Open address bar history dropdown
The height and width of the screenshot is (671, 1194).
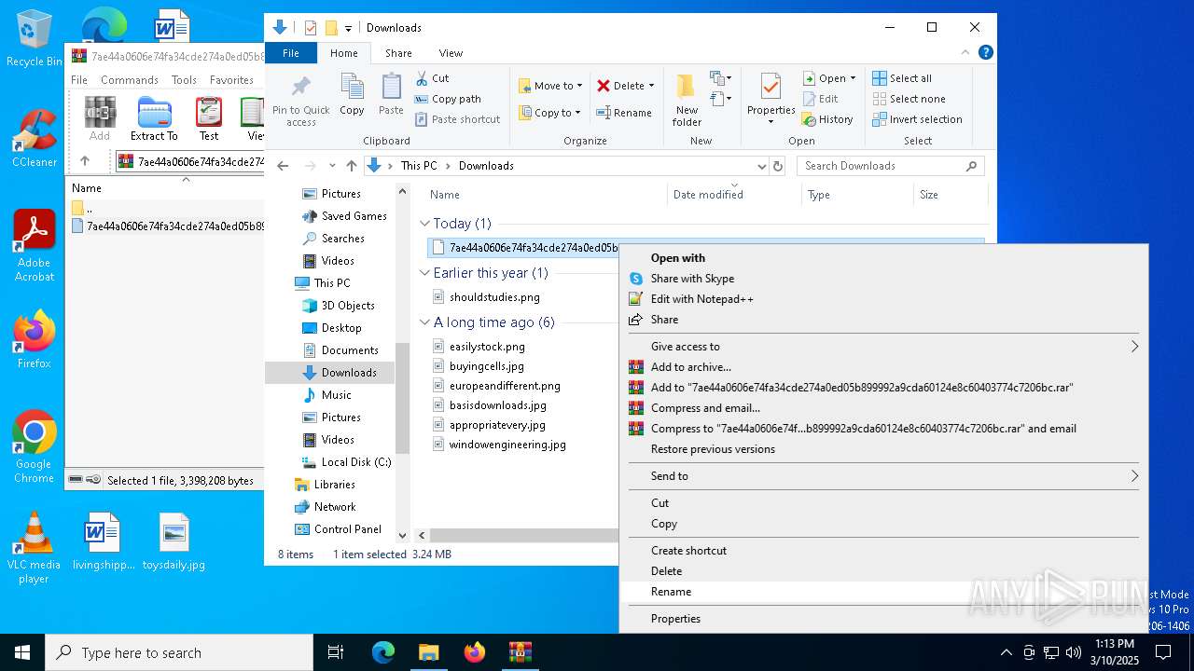[x=761, y=166]
